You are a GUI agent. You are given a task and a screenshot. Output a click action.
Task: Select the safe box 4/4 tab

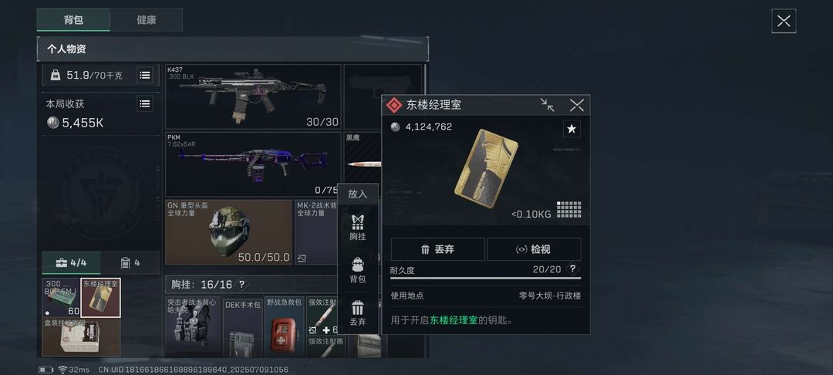[71, 263]
